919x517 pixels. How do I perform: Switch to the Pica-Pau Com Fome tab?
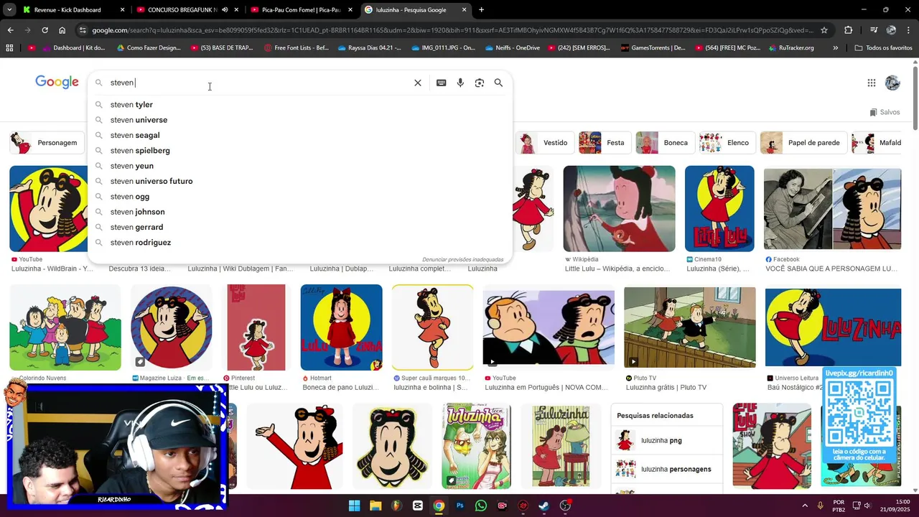click(301, 10)
